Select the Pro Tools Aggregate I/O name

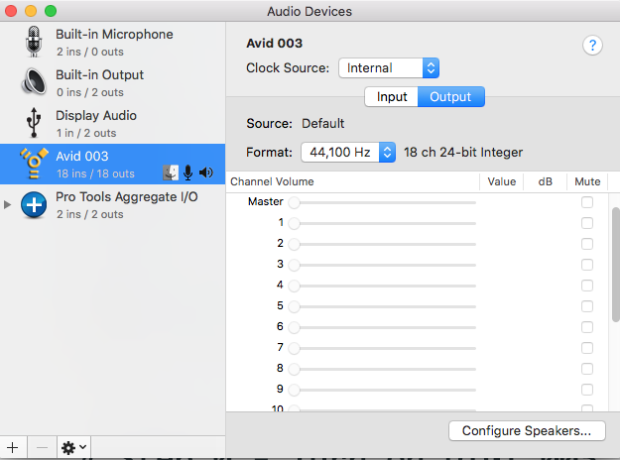pos(127,197)
